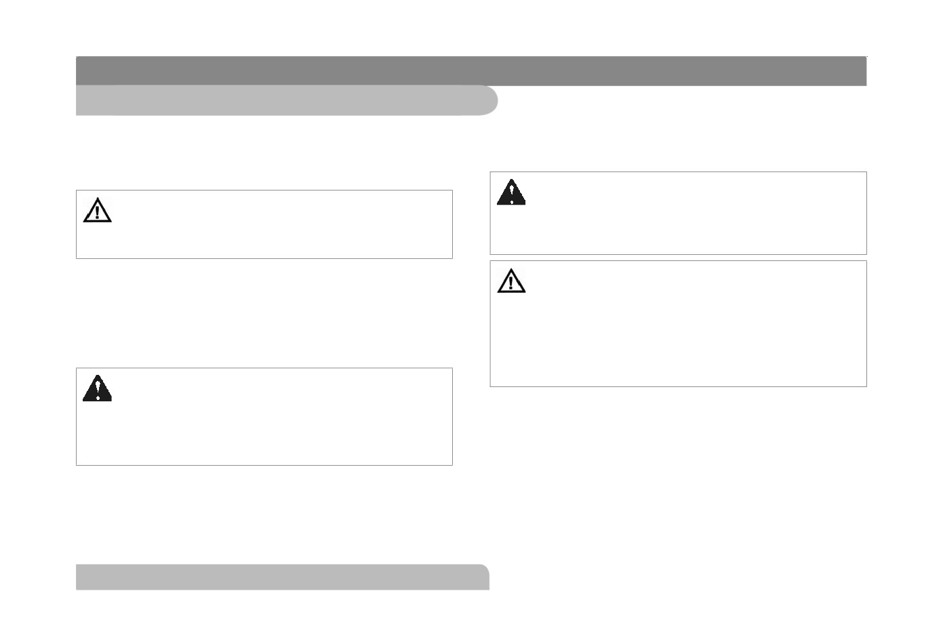This screenshot has height=644, width=943.
Task: Click the blank area above the upper-right warning box
Action: [x=678, y=144]
